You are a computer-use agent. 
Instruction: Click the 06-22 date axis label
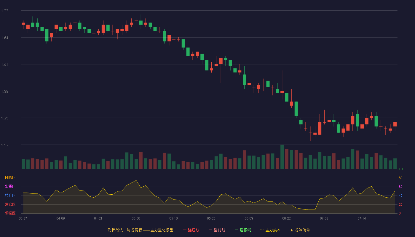(286, 218)
